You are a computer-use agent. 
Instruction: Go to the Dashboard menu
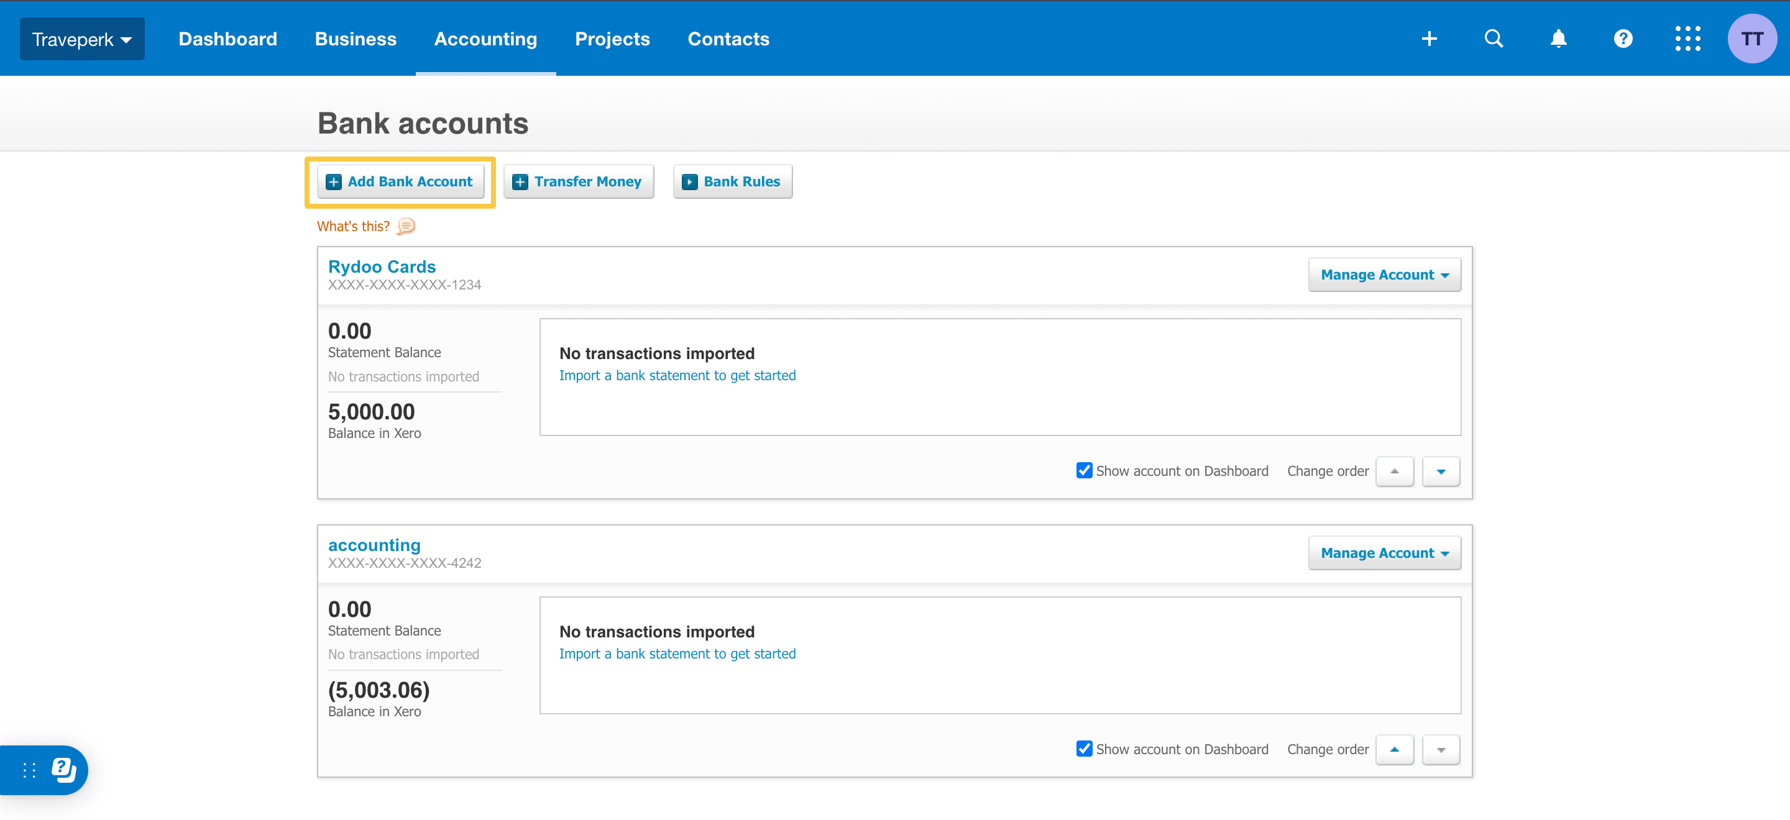[228, 39]
